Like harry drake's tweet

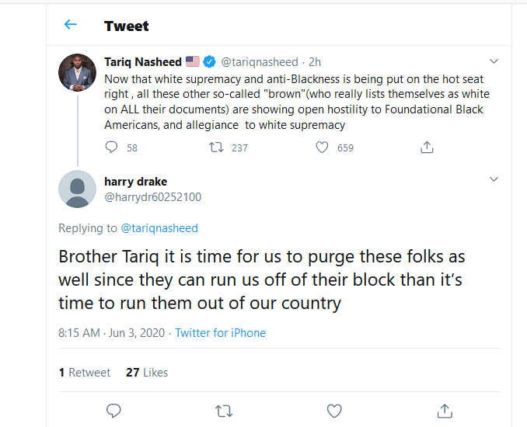pos(334,411)
